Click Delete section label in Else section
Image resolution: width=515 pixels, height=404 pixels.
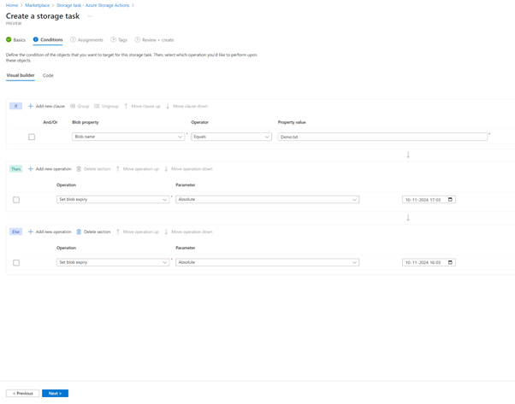click(x=98, y=231)
